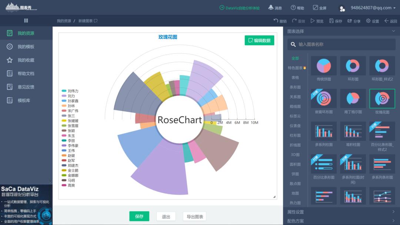Screen dimensions: 400x225
Task: Expand the 配色方案 section
Action: point(341,221)
